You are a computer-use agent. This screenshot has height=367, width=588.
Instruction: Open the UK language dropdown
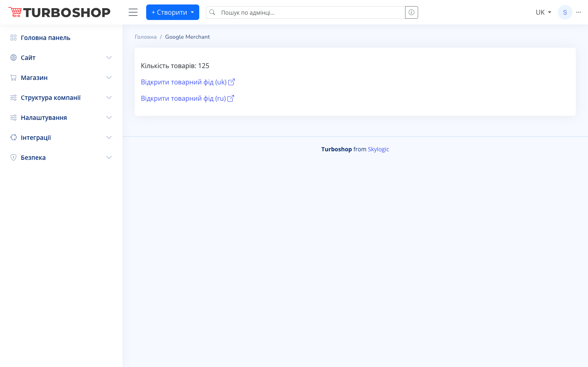(x=543, y=12)
